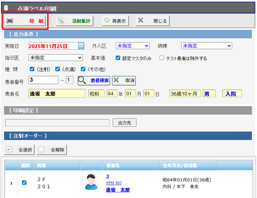
Task: Enable テスト患者は除外する checkbox
Action: [x=162, y=58]
